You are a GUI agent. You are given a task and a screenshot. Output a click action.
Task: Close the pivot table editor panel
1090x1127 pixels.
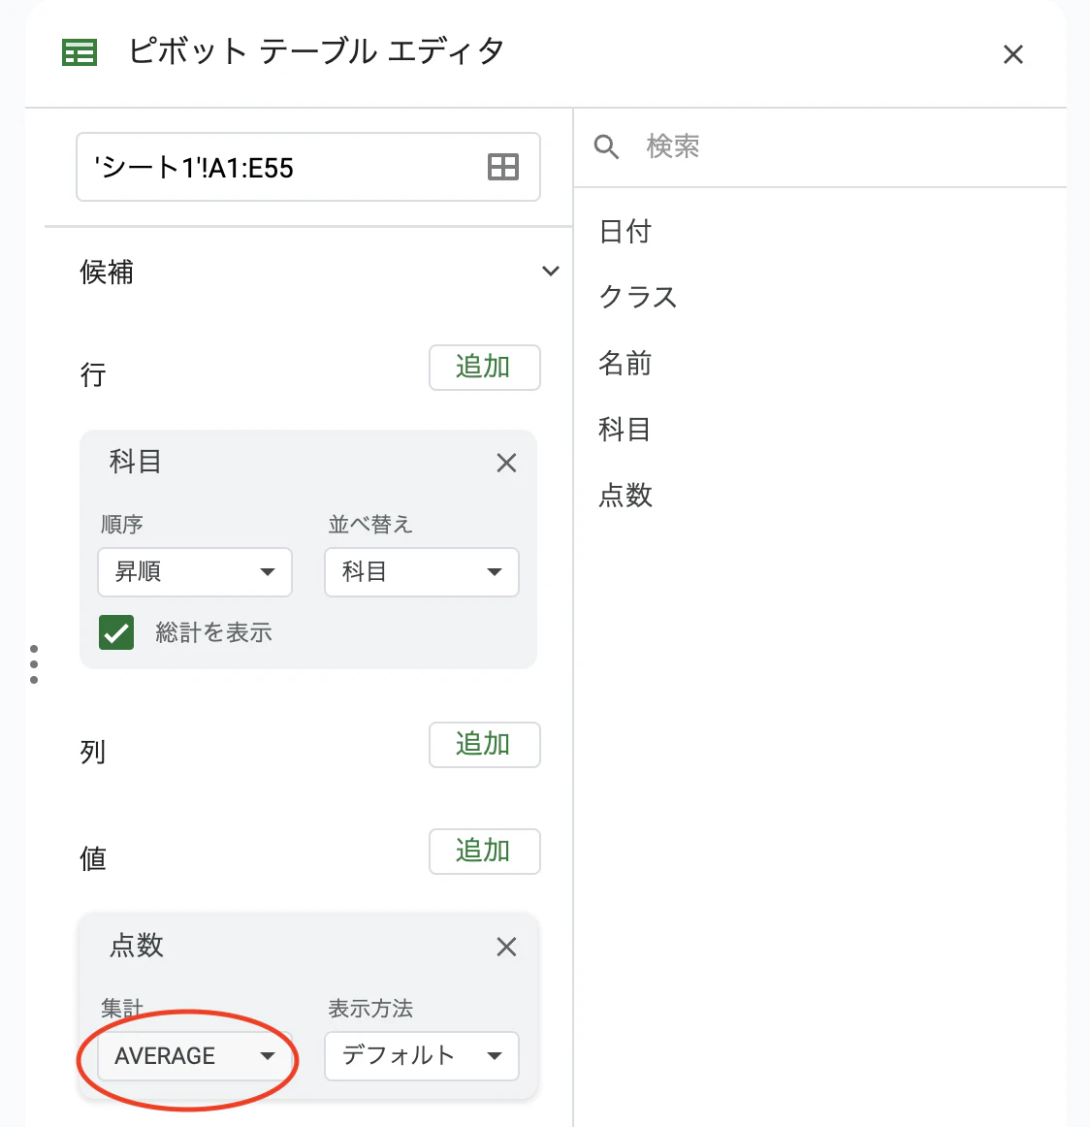pos(1012,54)
